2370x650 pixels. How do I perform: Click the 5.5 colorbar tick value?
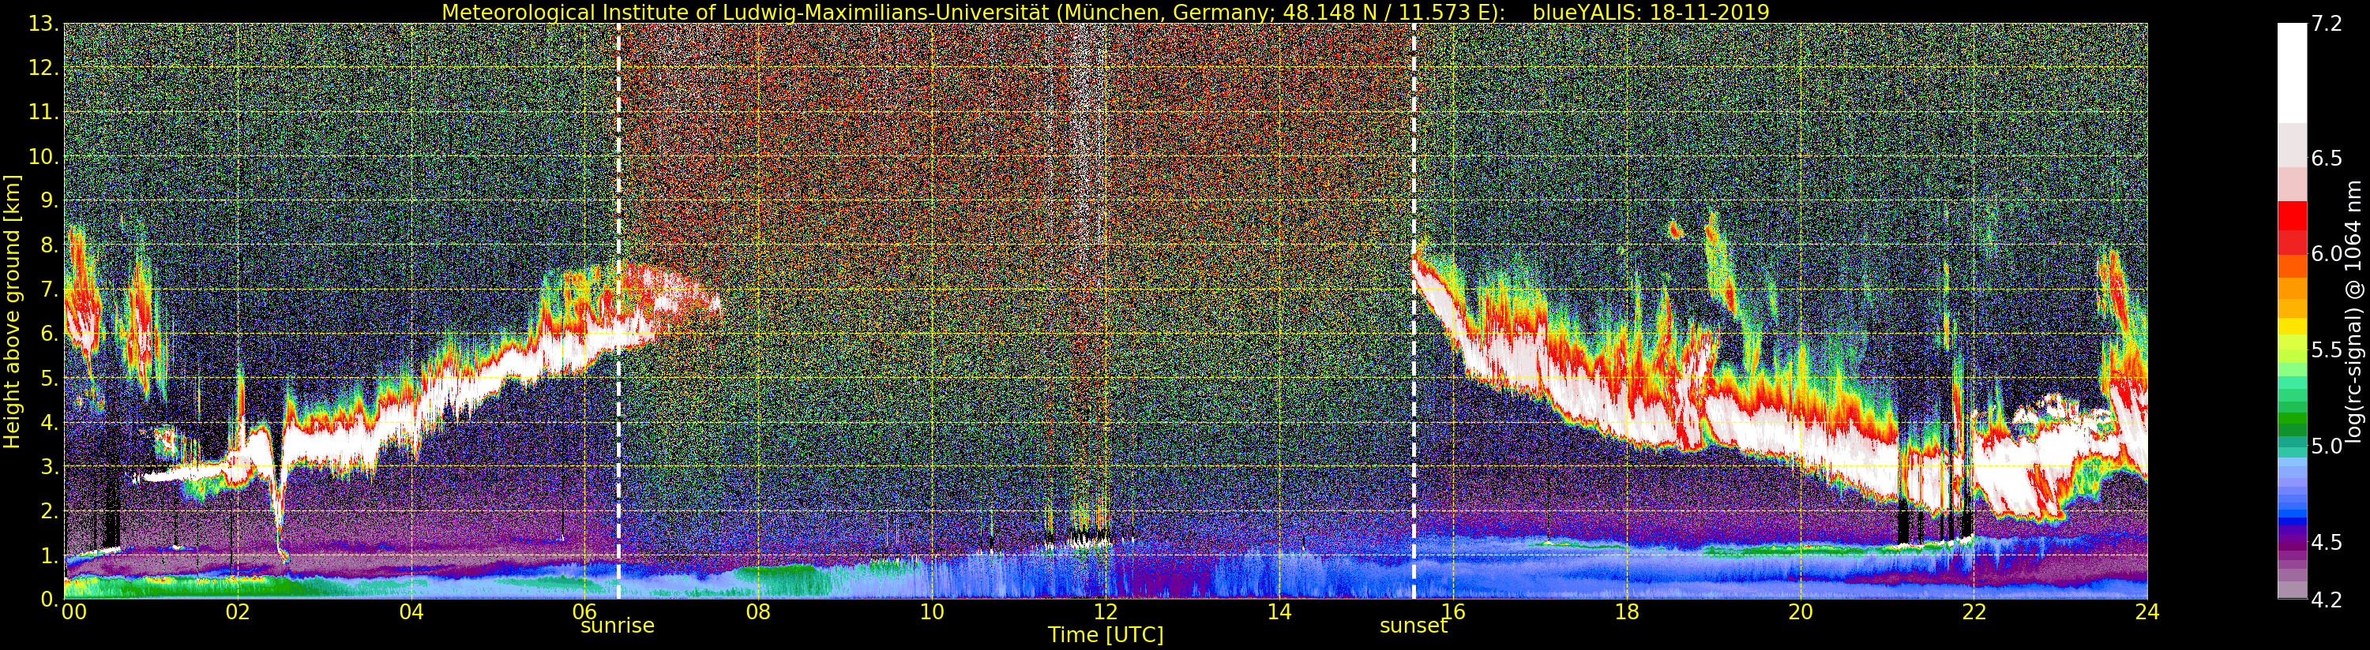click(2326, 350)
